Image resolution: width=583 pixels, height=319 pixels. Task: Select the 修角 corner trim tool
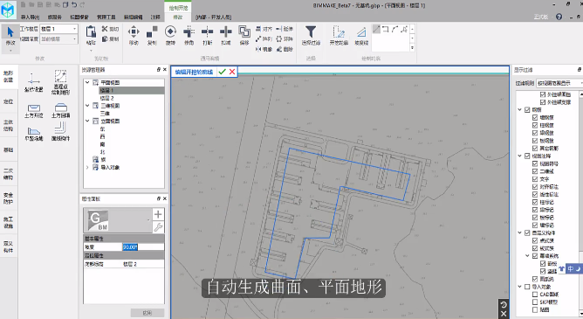pyautogui.click(x=189, y=36)
